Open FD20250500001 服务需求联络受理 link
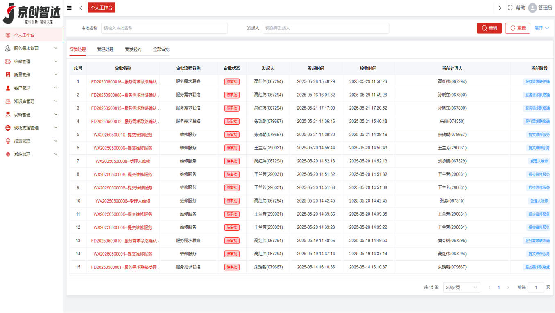 click(x=125, y=267)
